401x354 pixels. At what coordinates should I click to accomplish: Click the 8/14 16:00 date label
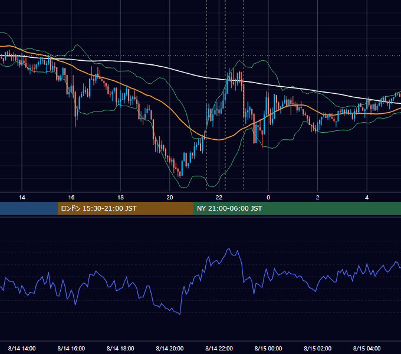pyautogui.click(x=71, y=348)
